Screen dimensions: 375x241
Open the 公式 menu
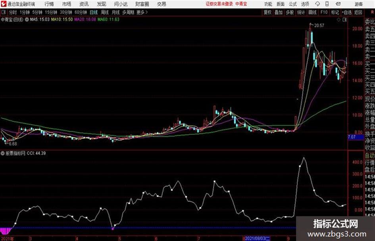[x=293, y=4]
